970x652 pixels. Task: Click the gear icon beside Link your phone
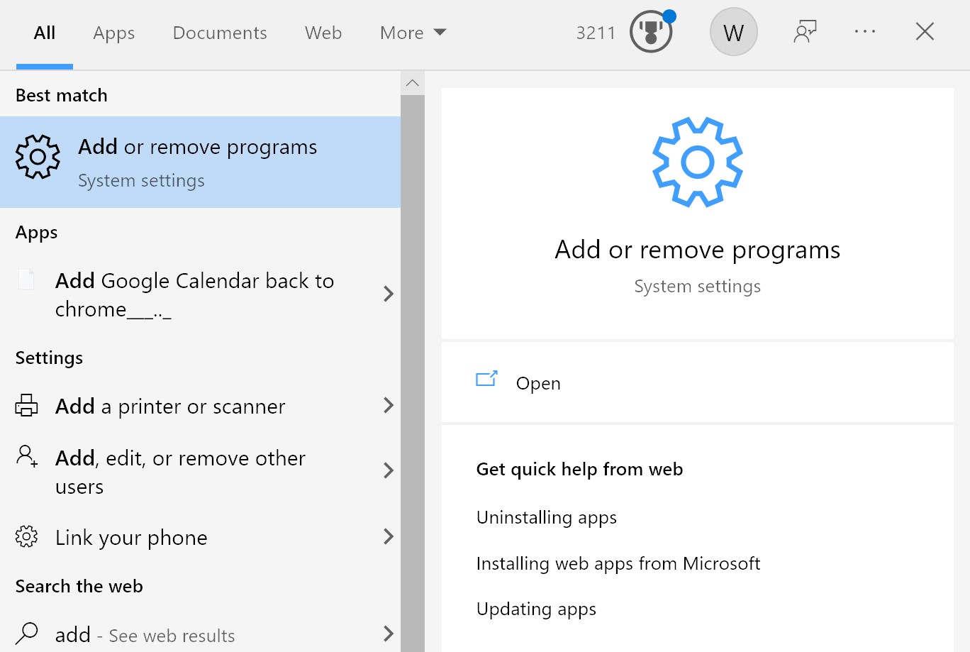point(26,537)
